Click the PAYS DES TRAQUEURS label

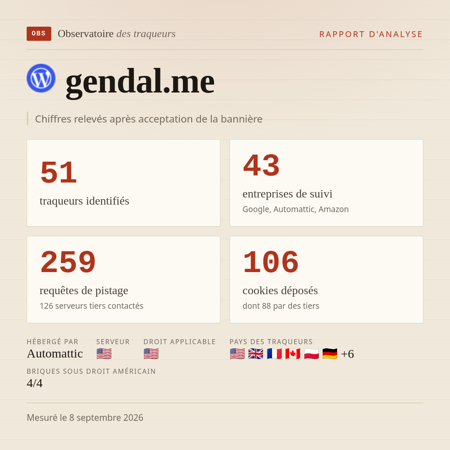[x=271, y=342]
